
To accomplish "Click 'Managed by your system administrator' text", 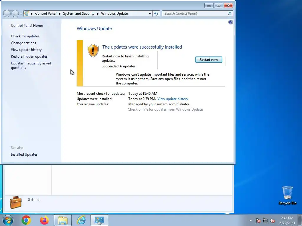I will (159, 104).
